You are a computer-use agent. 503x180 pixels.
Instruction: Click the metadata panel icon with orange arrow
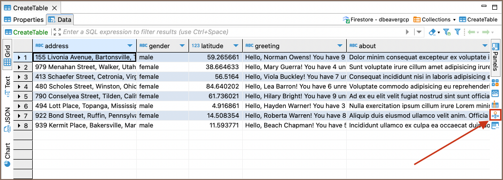pyautogui.click(x=495, y=104)
